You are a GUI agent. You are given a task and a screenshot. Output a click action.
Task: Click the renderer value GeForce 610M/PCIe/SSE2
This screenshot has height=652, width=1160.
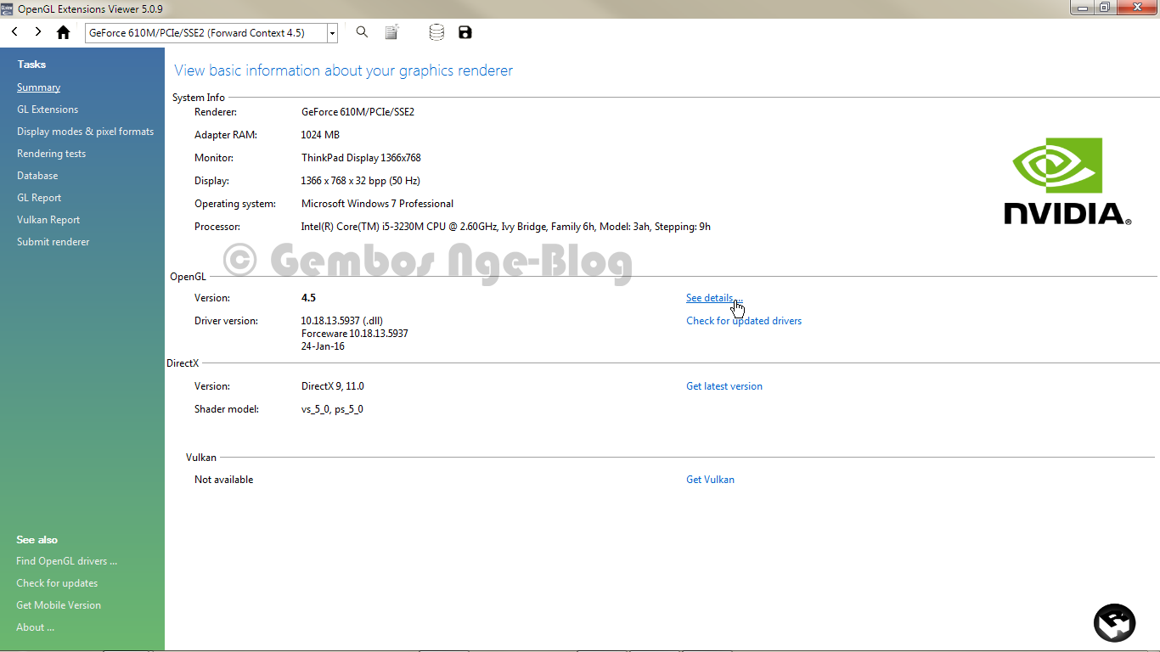tap(358, 112)
